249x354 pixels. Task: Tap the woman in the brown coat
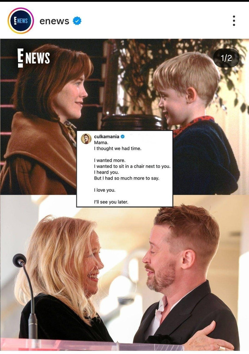[45, 120]
